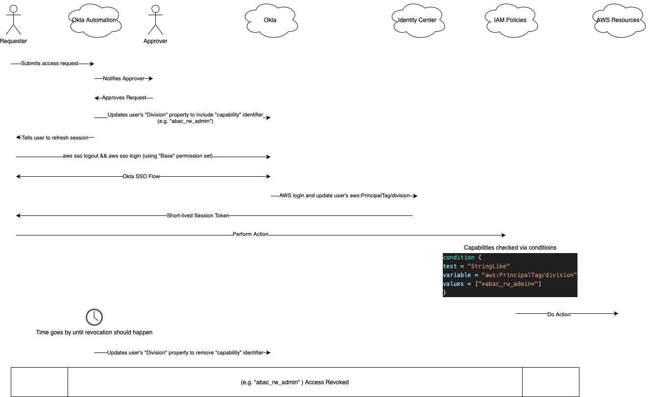The width and height of the screenshot is (648, 397).
Task: Select the Approver stick figure actor
Action: point(155,22)
